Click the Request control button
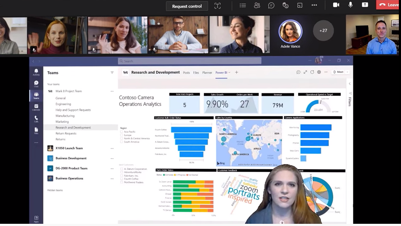401x226 pixels. point(187,6)
